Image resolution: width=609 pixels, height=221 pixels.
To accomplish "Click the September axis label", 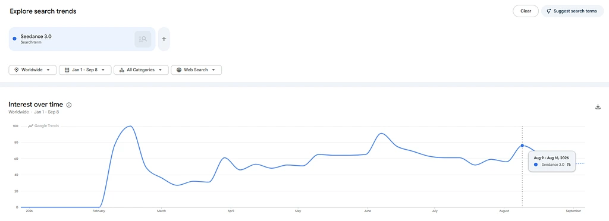I will 573,211.
